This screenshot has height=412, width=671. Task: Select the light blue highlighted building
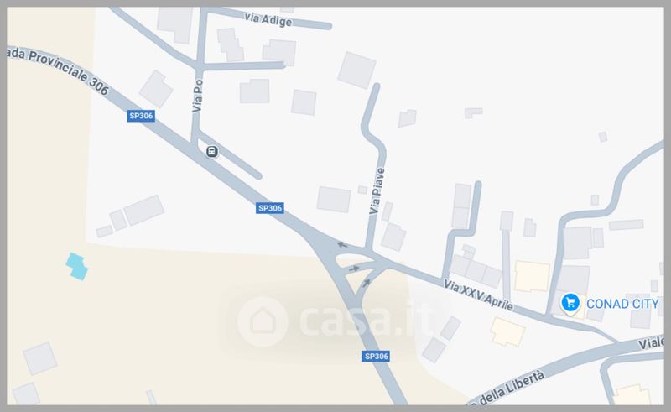[77, 266]
